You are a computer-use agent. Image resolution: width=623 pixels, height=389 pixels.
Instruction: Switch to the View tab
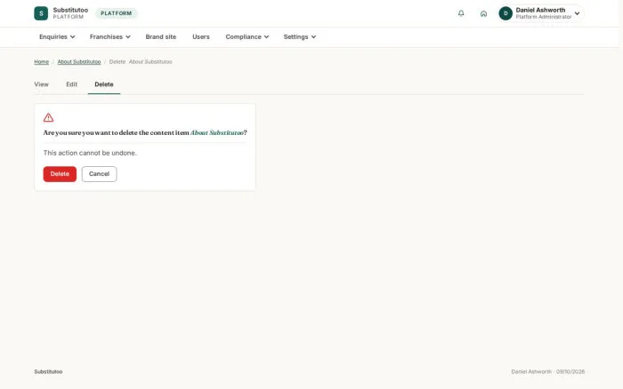pyautogui.click(x=41, y=84)
